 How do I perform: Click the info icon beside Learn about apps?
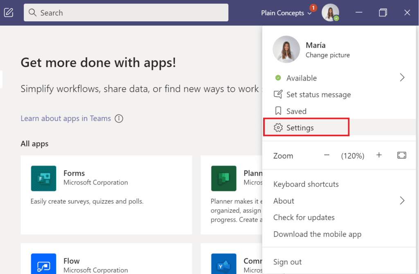(119, 119)
